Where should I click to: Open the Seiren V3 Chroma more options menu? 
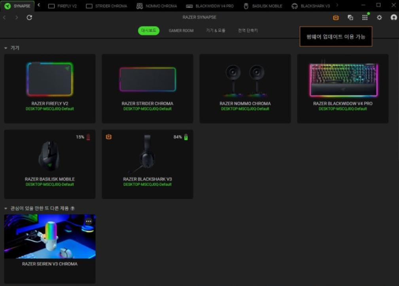pos(89,222)
